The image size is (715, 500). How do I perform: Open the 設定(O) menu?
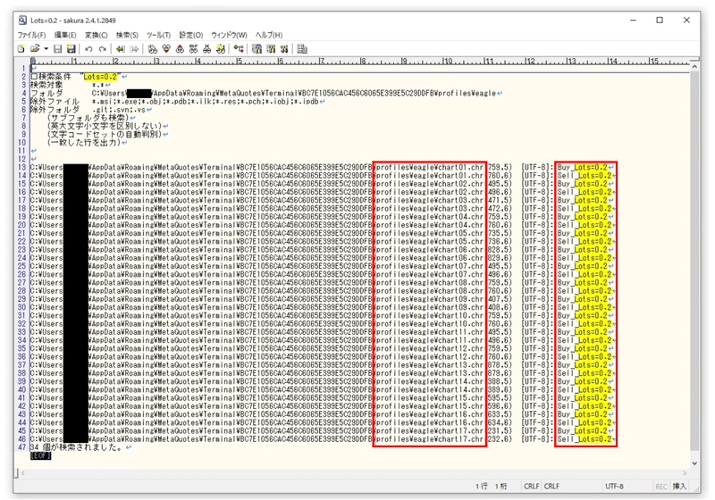pos(190,35)
